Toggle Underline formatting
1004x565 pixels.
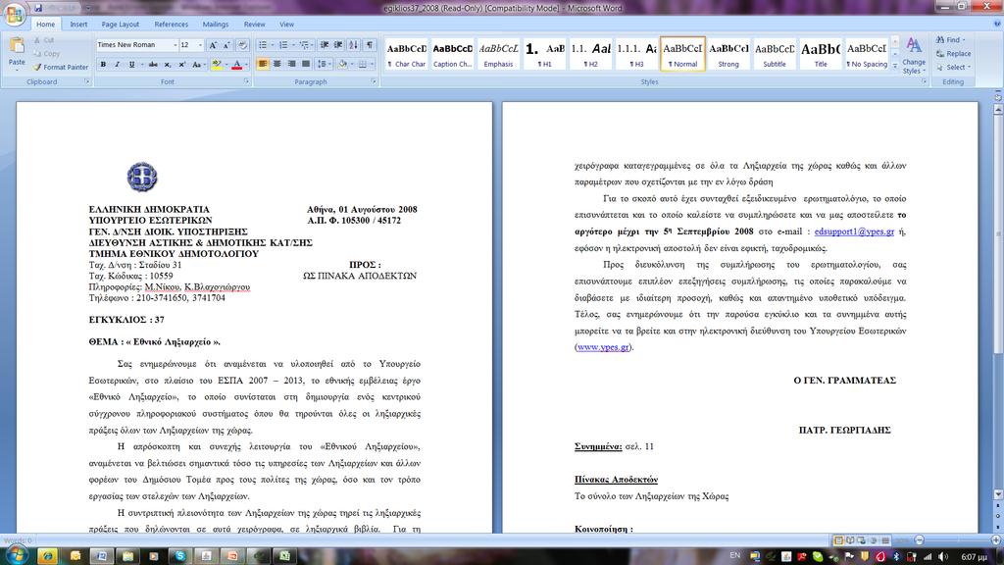(x=131, y=64)
